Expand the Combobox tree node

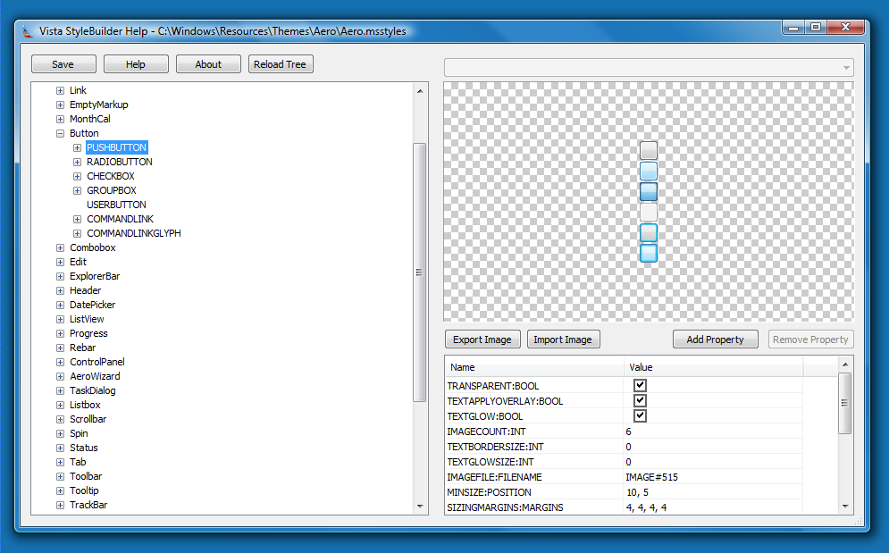click(60, 247)
